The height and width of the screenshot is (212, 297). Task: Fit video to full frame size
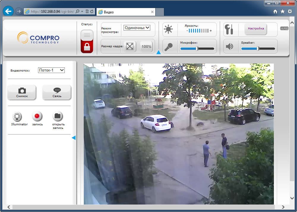(x=130, y=46)
